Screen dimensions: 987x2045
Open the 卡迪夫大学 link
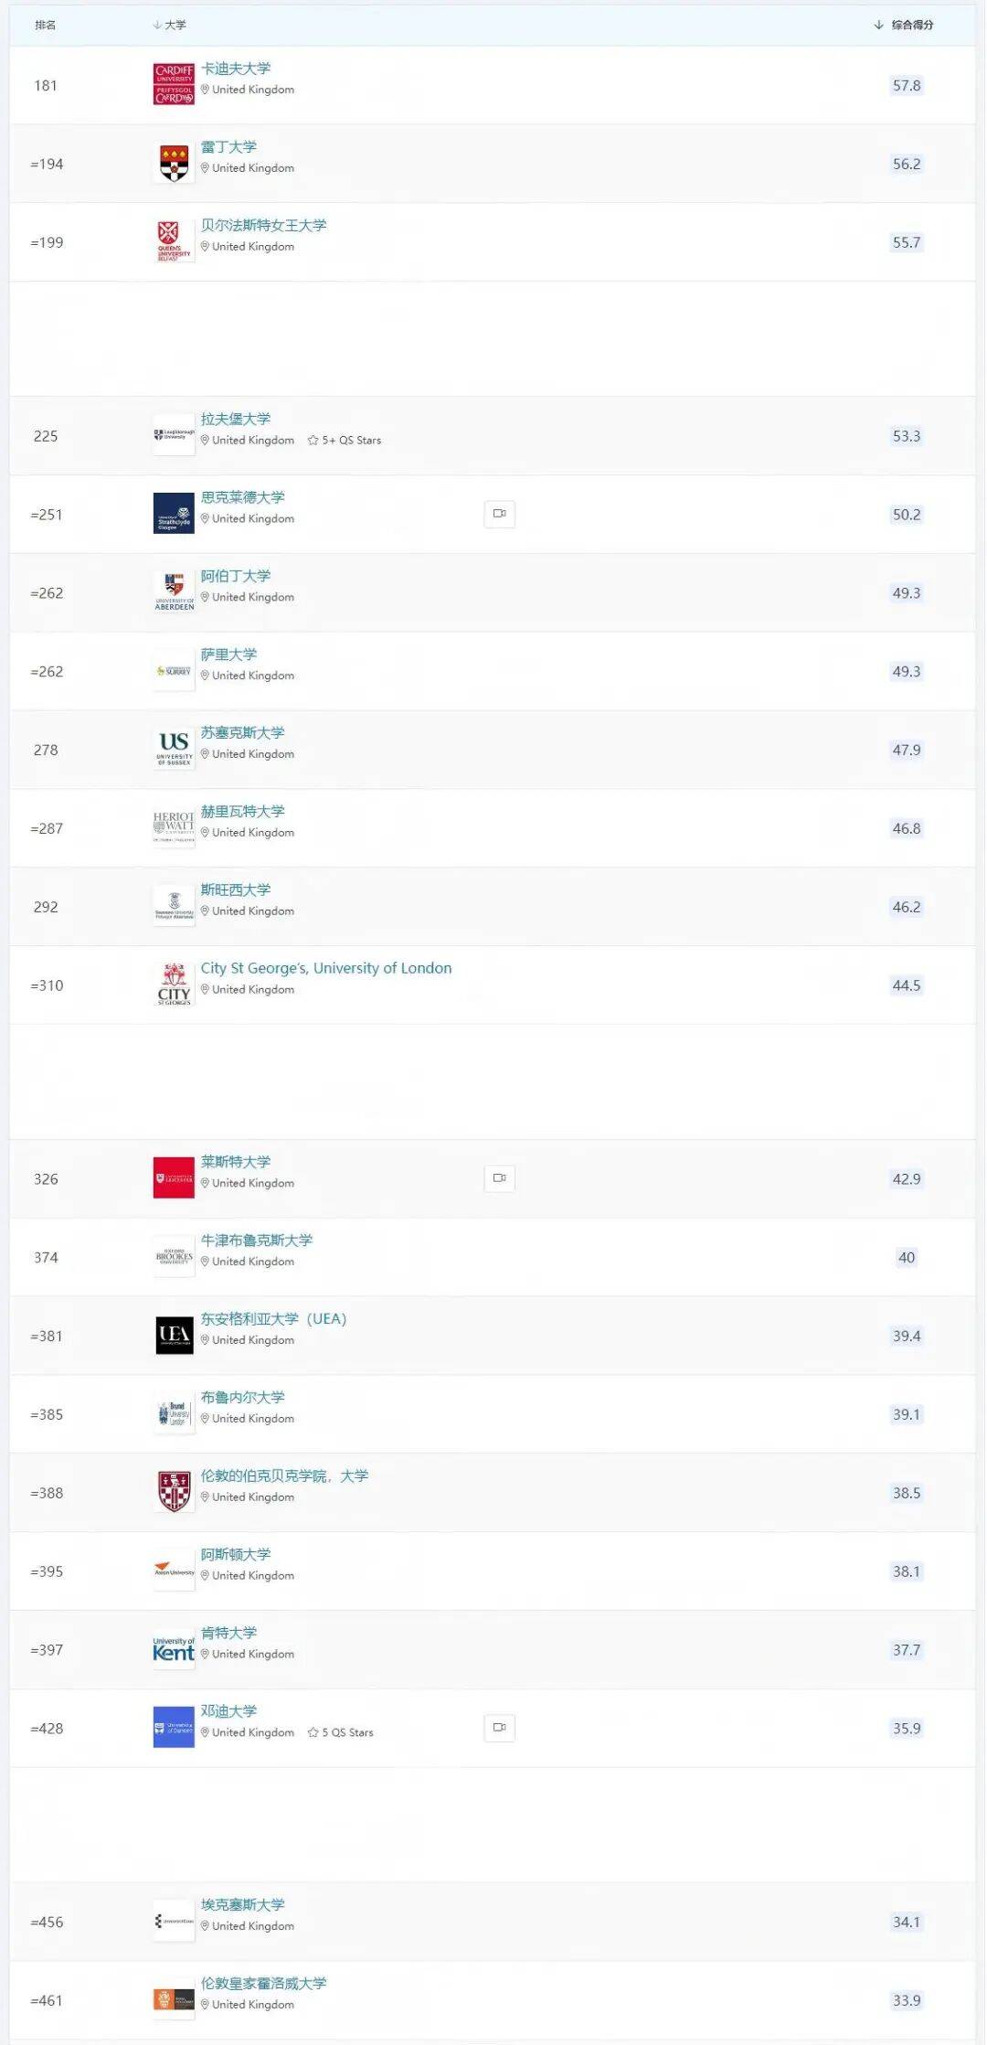coord(236,69)
